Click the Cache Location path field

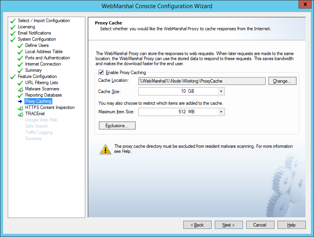tap(202, 81)
